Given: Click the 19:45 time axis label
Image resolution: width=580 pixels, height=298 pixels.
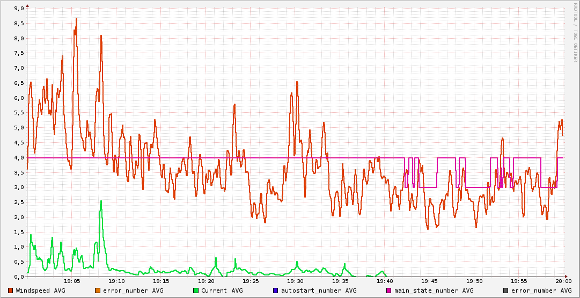Looking at the screenshot, I should (x=429, y=282).
